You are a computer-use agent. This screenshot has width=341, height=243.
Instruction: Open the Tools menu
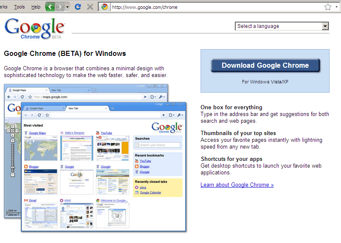click(x=19, y=7)
